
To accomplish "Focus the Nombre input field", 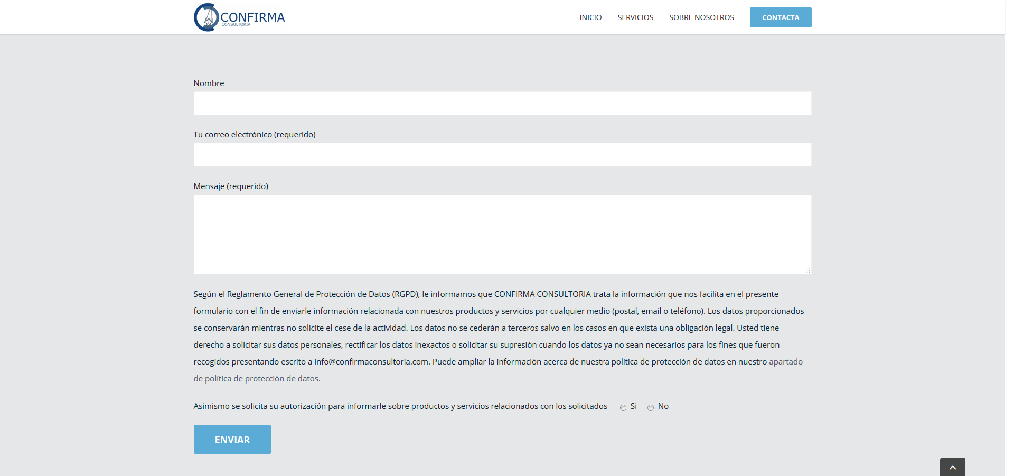I will [x=502, y=103].
